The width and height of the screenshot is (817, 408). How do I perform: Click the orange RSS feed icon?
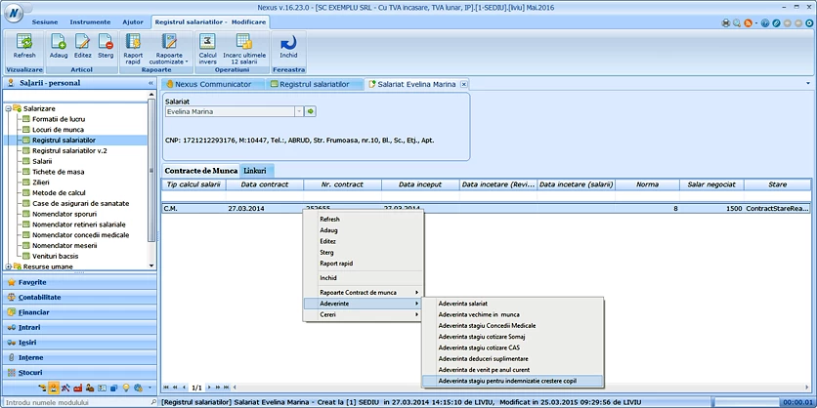pos(749,22)
